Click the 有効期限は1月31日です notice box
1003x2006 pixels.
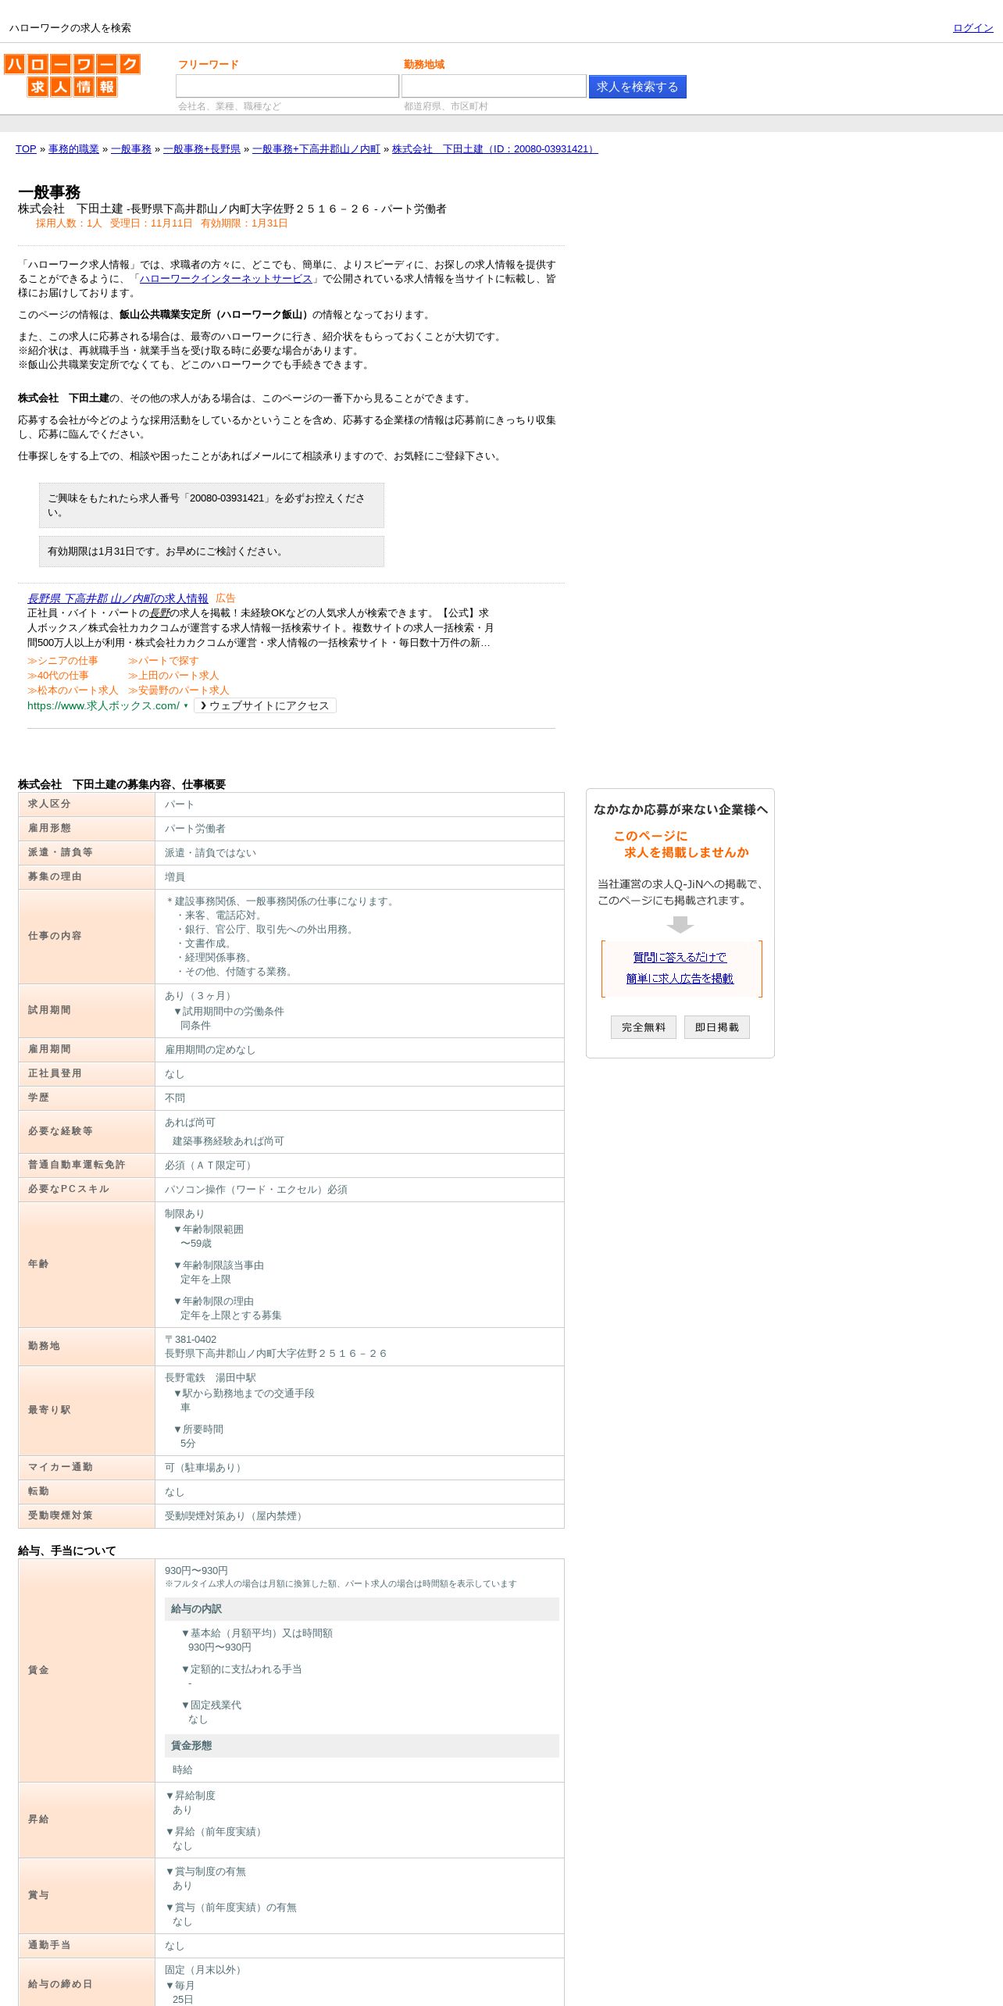[x=212, y=551]
